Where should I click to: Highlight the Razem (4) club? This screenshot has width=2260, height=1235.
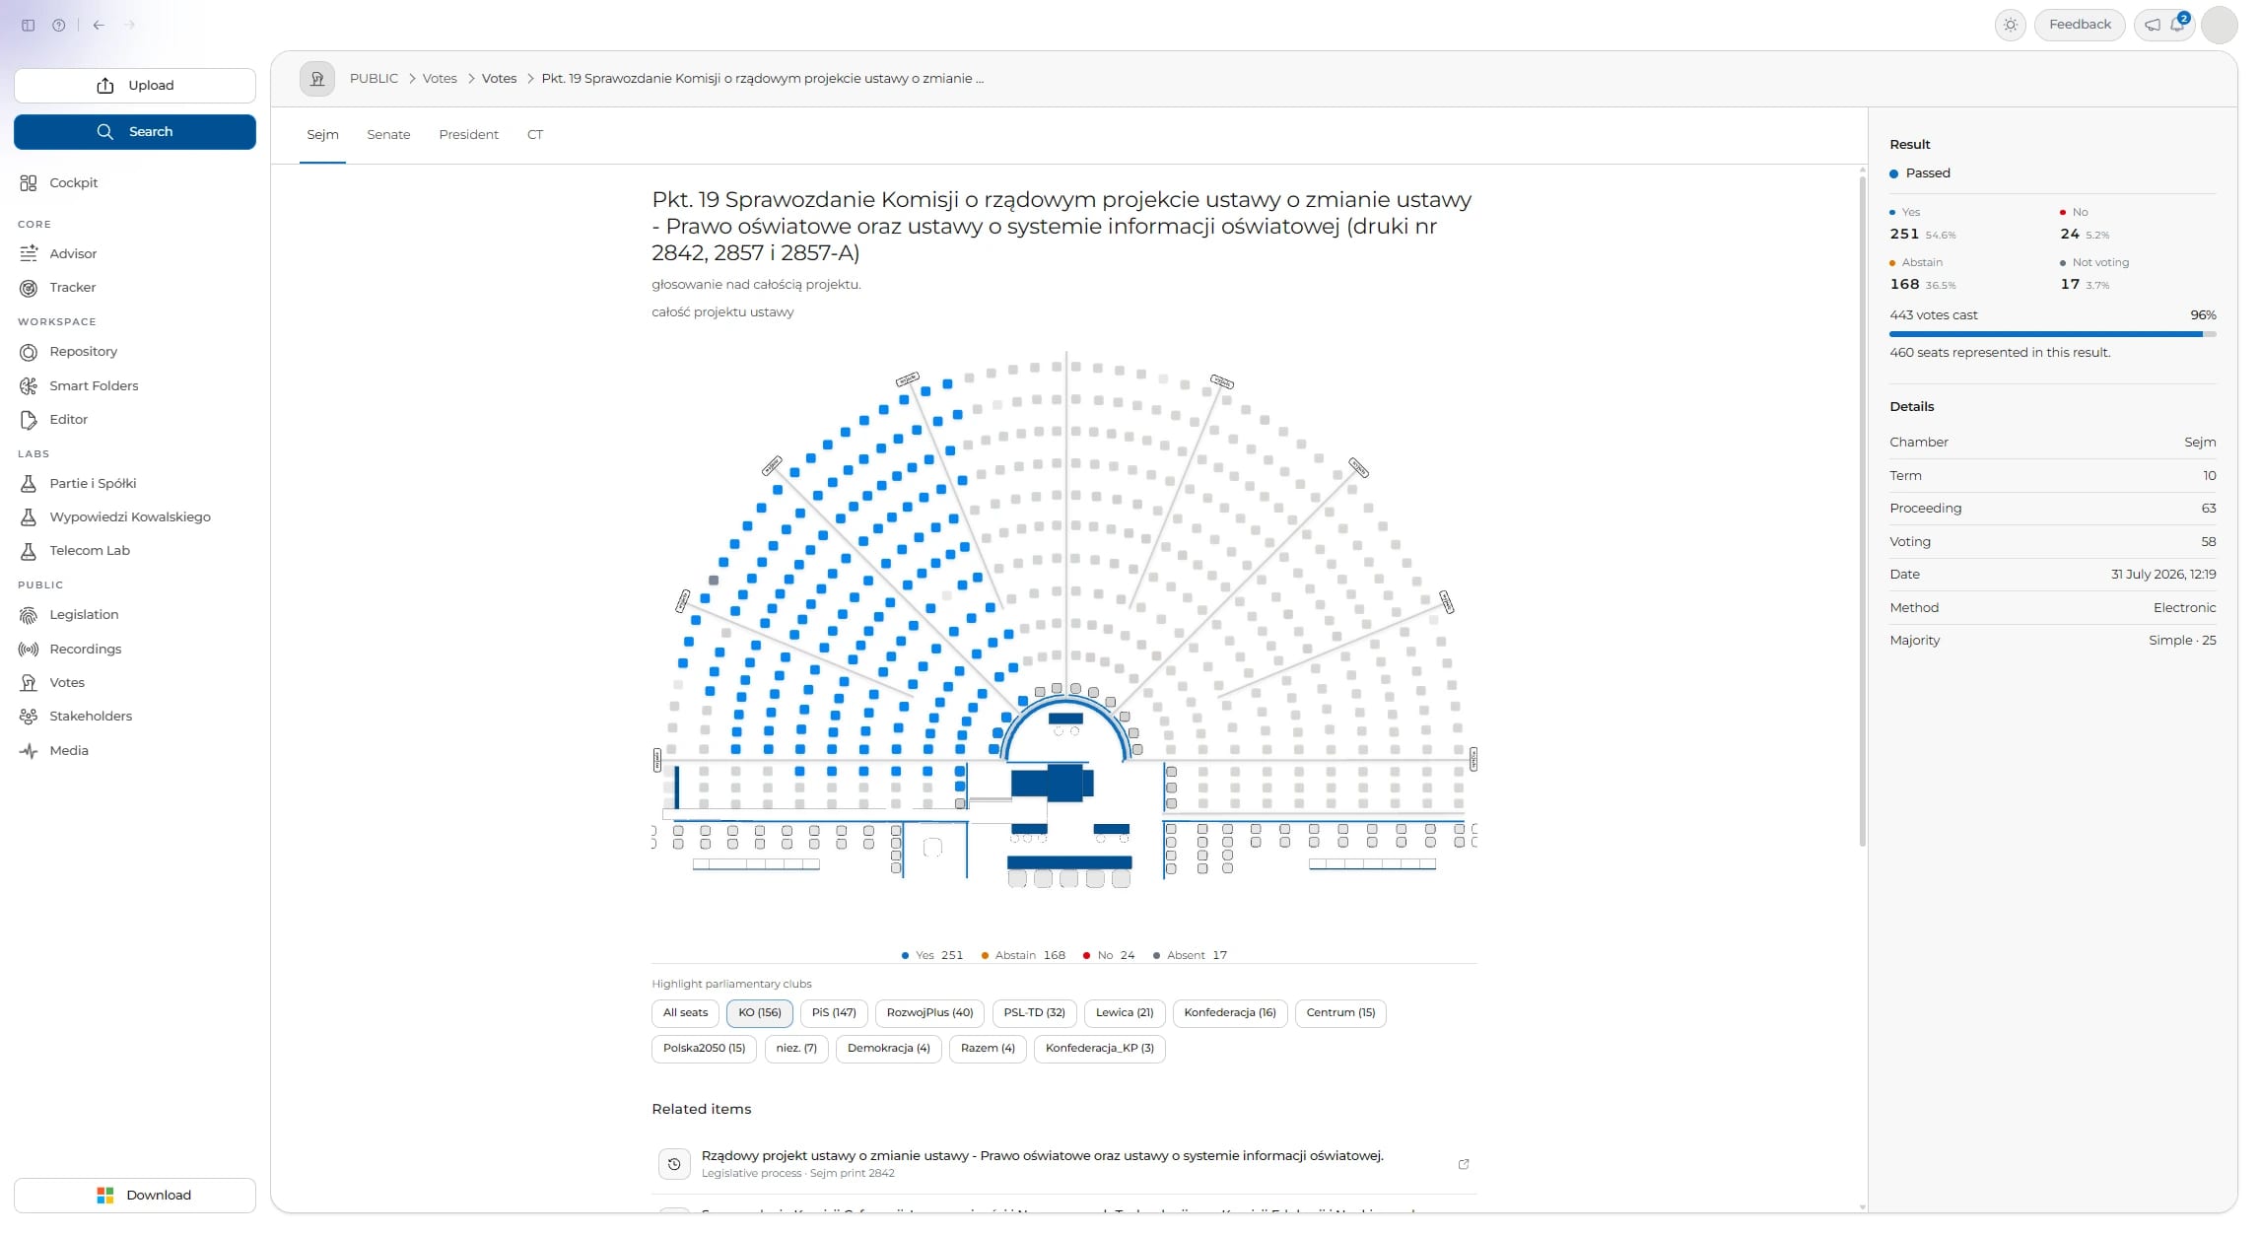988,1049
